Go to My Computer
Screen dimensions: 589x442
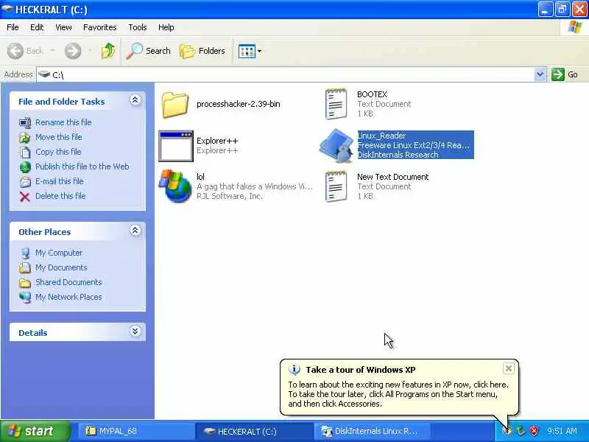59,253
